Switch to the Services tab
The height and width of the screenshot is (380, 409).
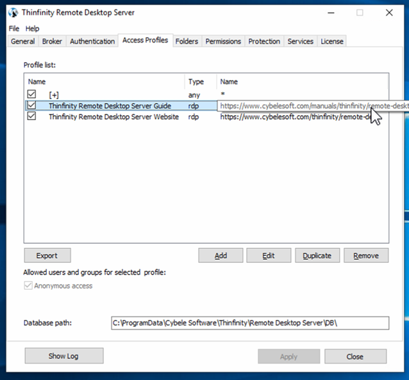pos(300,42)
